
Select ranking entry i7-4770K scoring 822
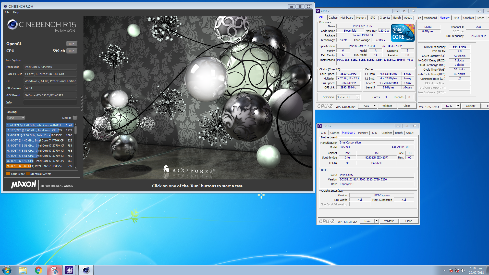tap(40, 140)
